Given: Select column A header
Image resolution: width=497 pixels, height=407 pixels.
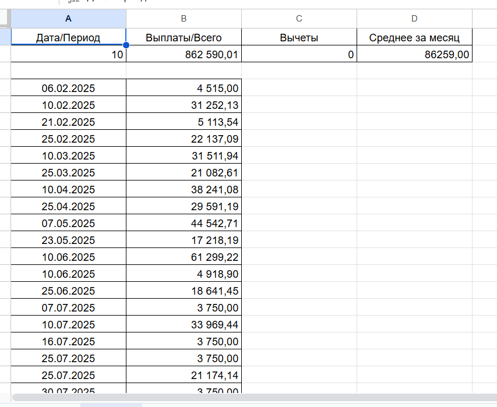Looking at the screenshot, I should 69,19.
